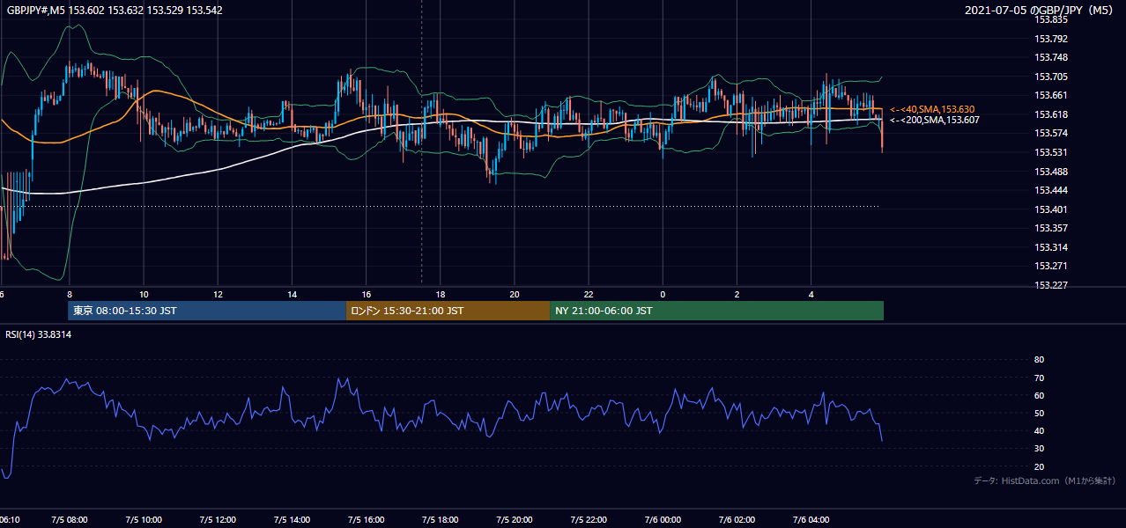This screenshot has width=1126, height=528.
Task: Click the 7/5 18:00 time axis label
Action: [x=441, y=519]
